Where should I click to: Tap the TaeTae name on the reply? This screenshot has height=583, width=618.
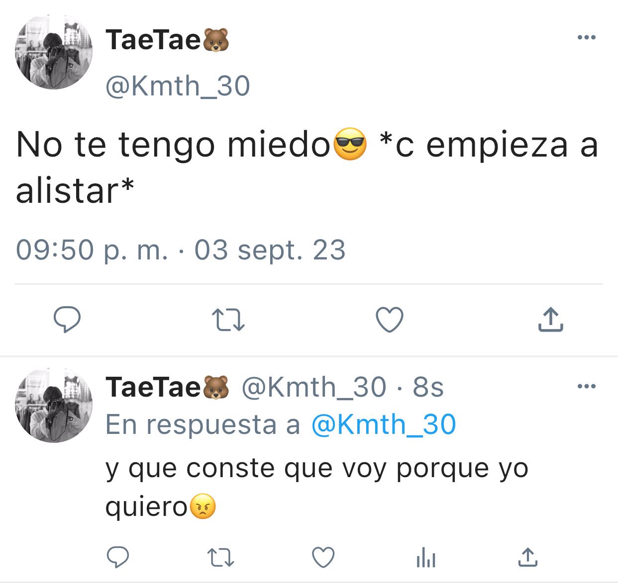click(x=167, y=387)
